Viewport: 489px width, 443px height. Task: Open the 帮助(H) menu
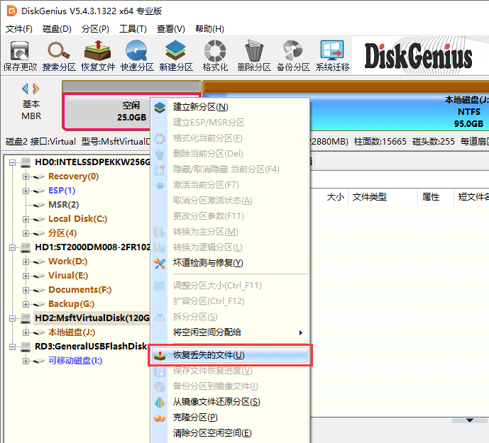point(209,29)
